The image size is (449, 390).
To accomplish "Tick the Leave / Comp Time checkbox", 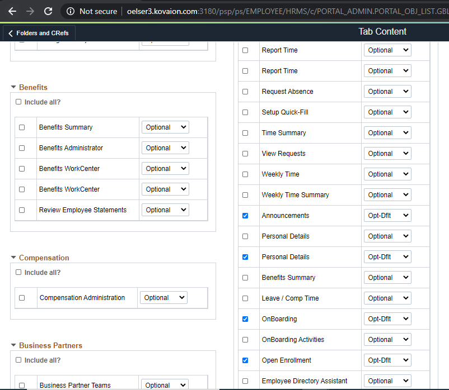I will (245, 298).
